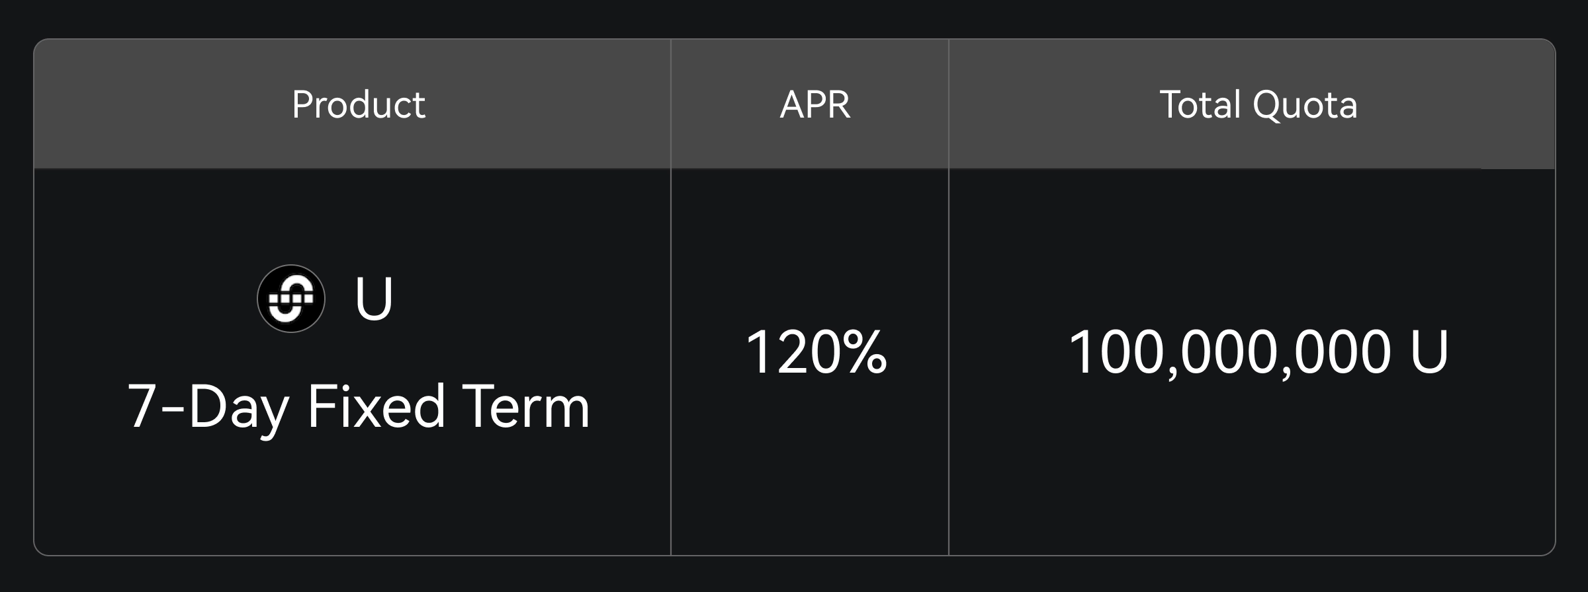The image size is (1588, 592).
Task: Click the 120% APR value
Action: 816,353
